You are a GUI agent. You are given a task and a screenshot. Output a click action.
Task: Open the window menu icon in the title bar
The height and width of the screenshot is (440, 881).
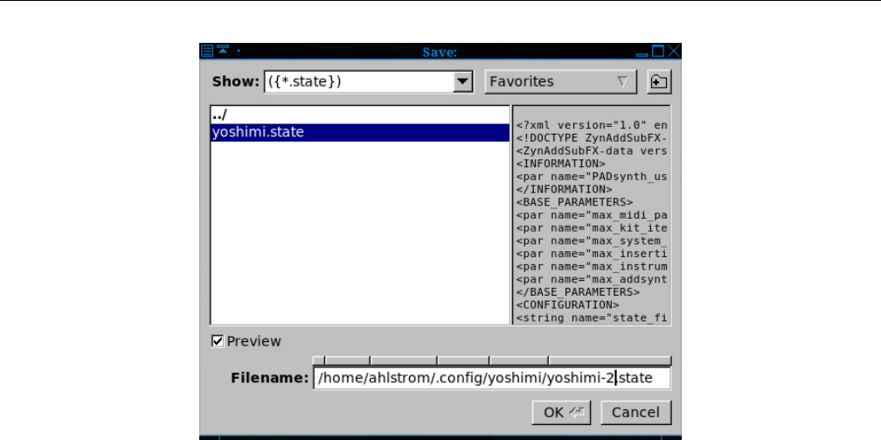coord(207,52)
